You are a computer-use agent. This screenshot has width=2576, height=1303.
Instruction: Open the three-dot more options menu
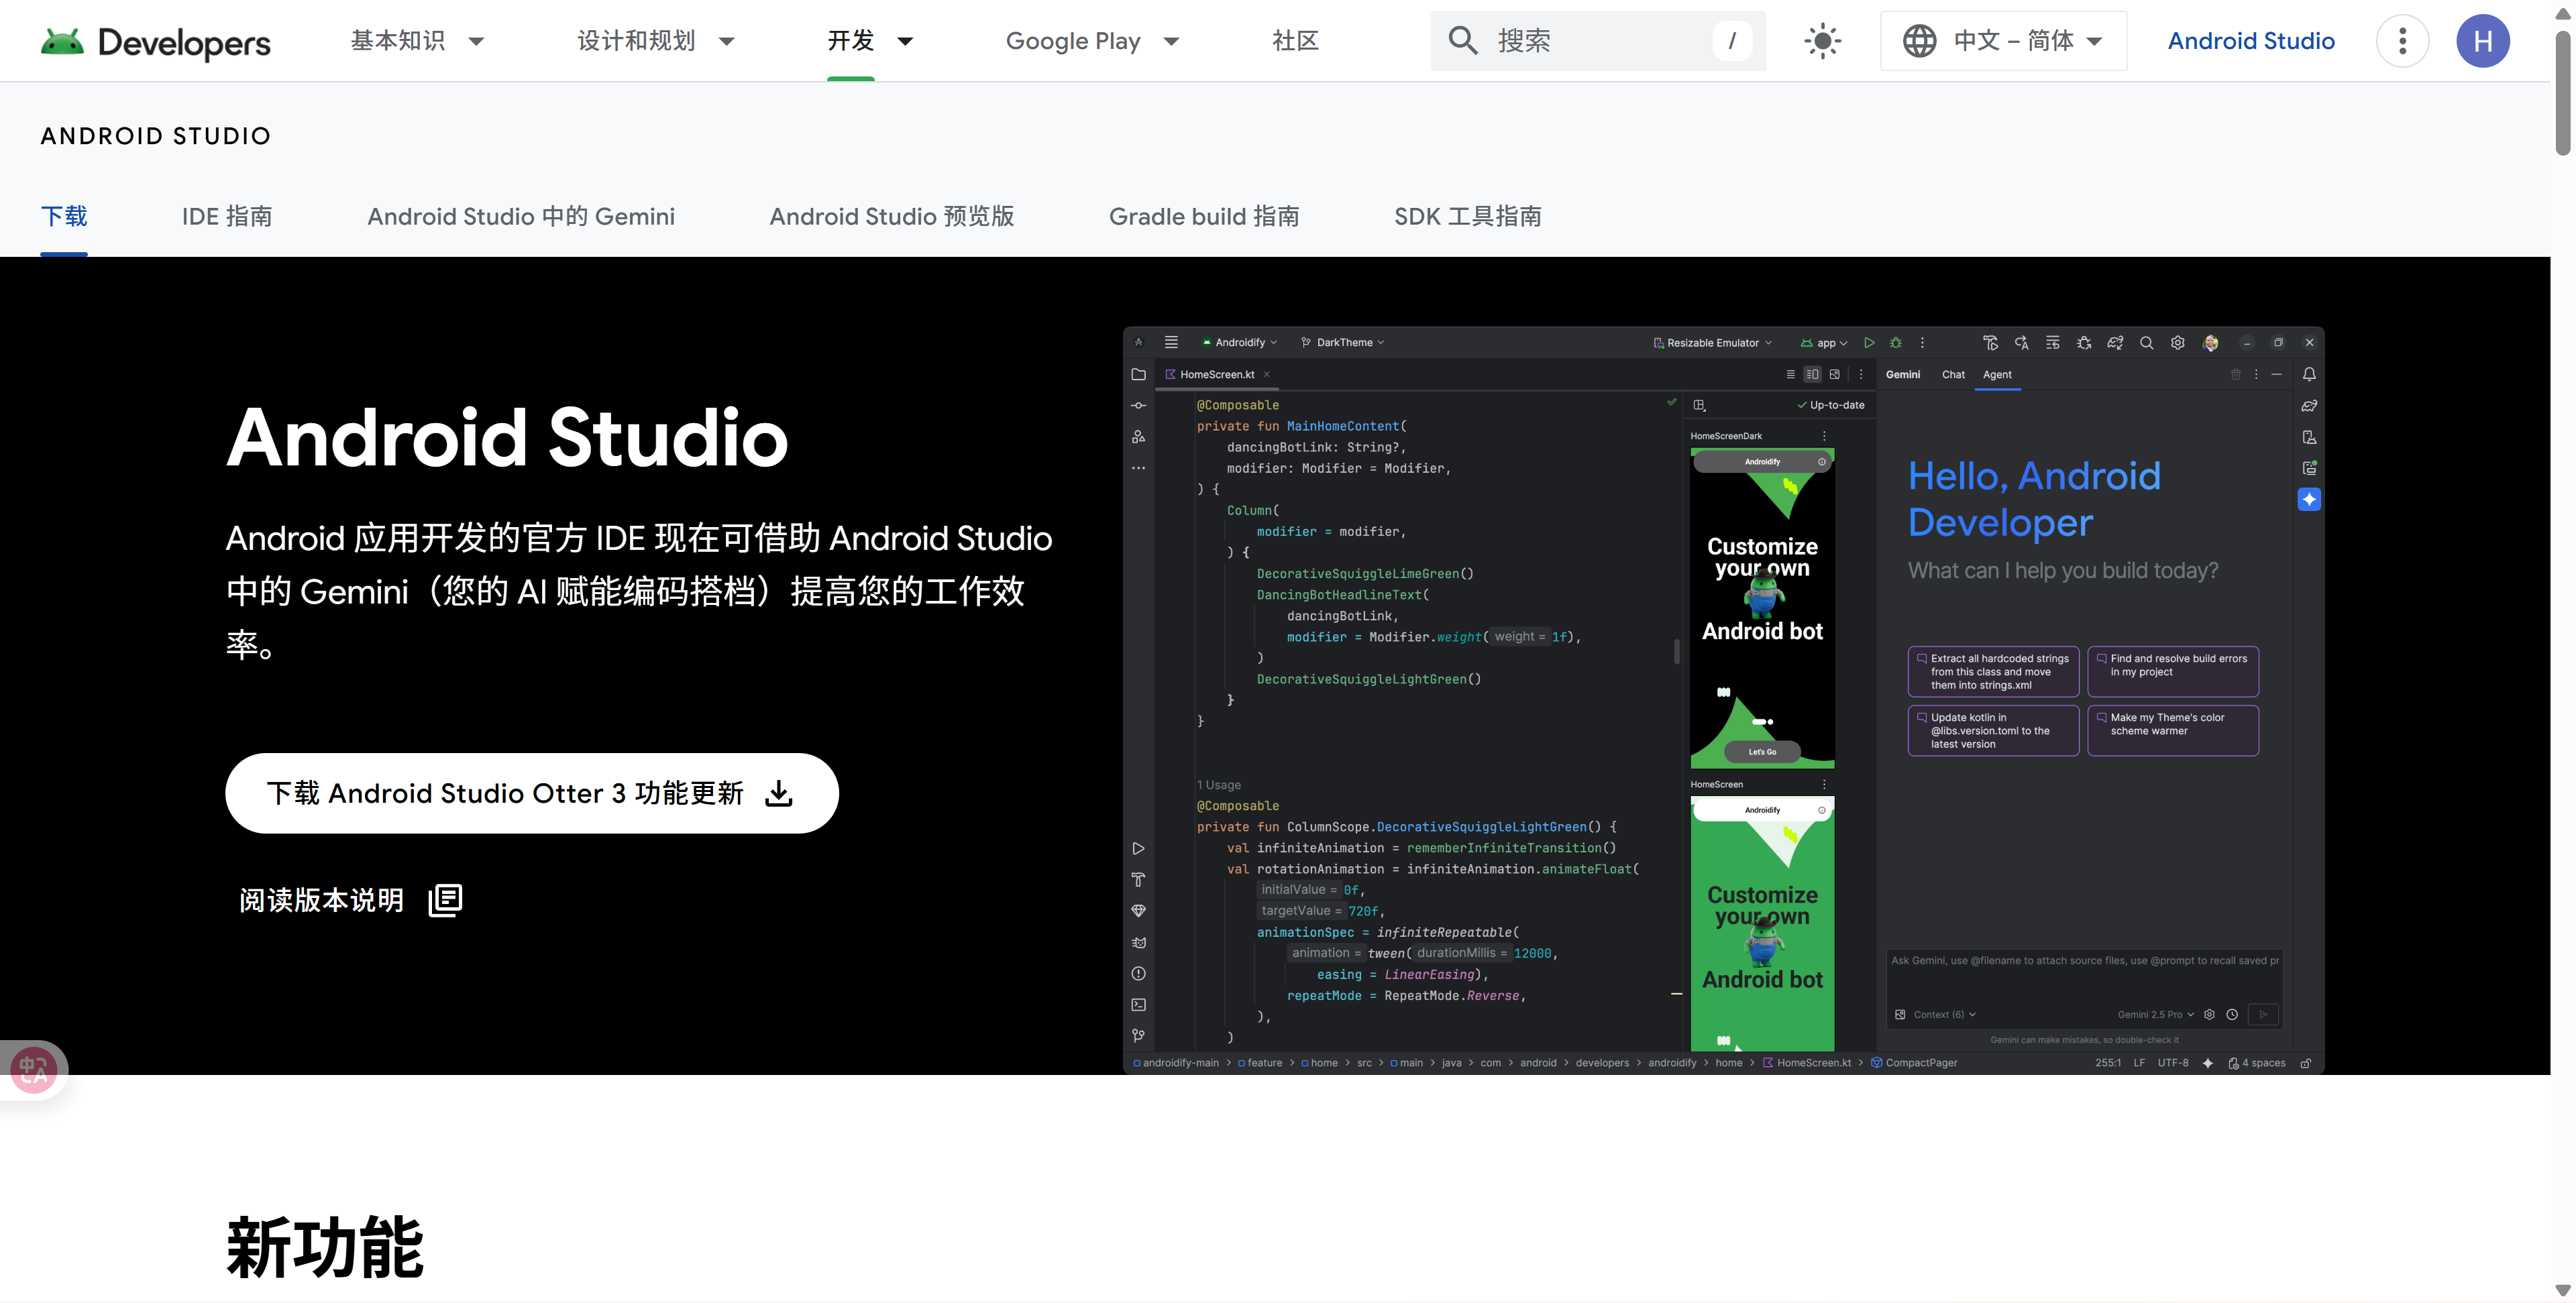pos(2402,41)
